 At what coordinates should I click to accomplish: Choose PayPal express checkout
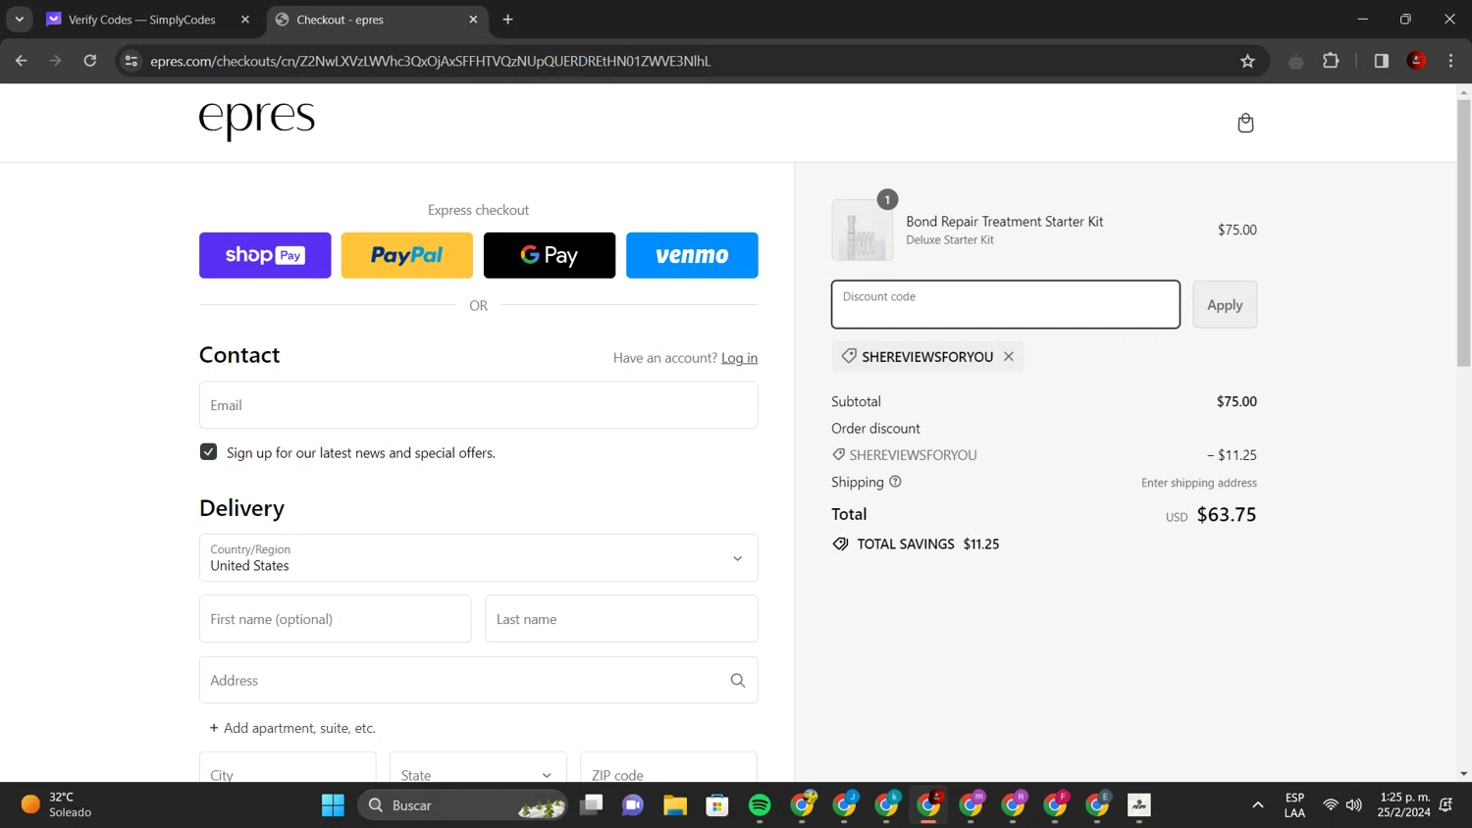[407, 255]
